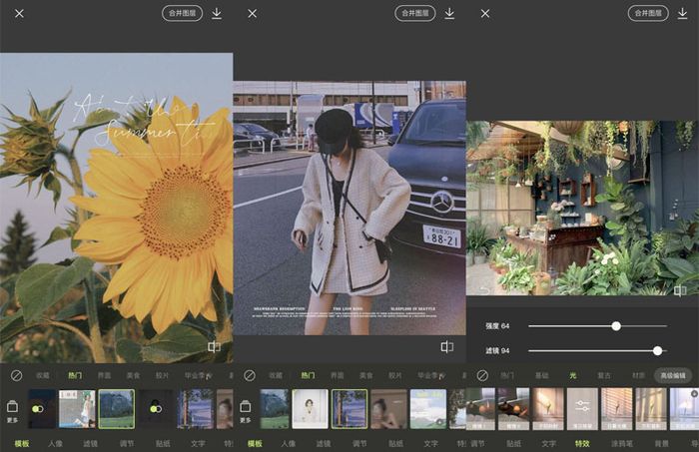
Task: Switch to 滤镜 in the sunflower editor
Action: 91,443
